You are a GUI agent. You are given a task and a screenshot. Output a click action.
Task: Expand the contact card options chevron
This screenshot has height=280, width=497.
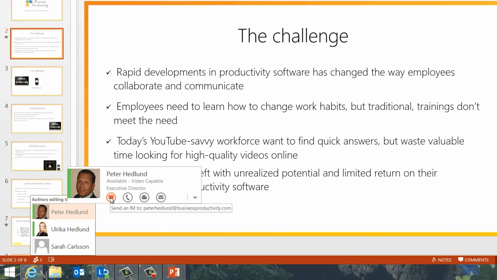[x=195, y=197]
